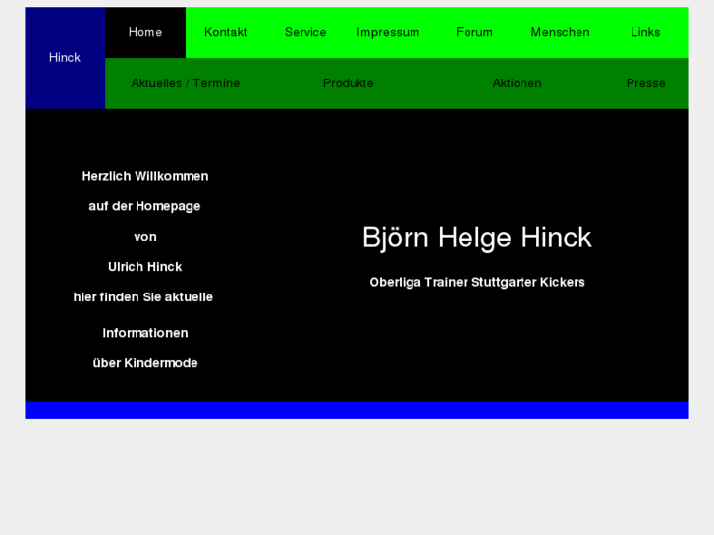Viewport: 714px width, 535px height.
Task: Visit the Forum section
Action: (x=474, y=32)
